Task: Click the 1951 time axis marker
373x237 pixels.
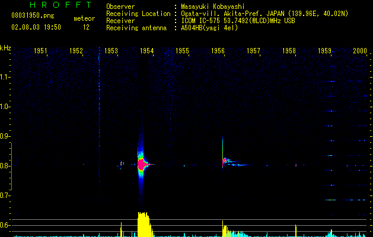Action: (40, 50)
